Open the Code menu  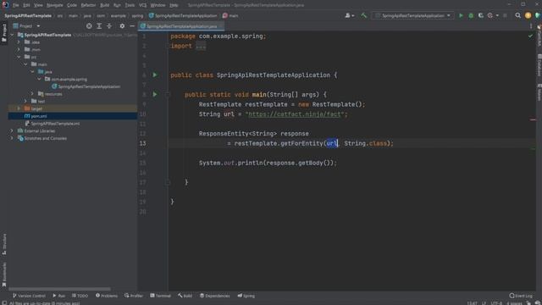coord(71,5)
